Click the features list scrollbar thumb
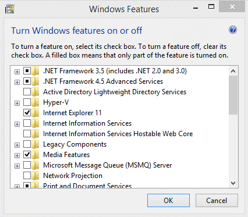This screenshot has height=217, width=248. point(233,95)
